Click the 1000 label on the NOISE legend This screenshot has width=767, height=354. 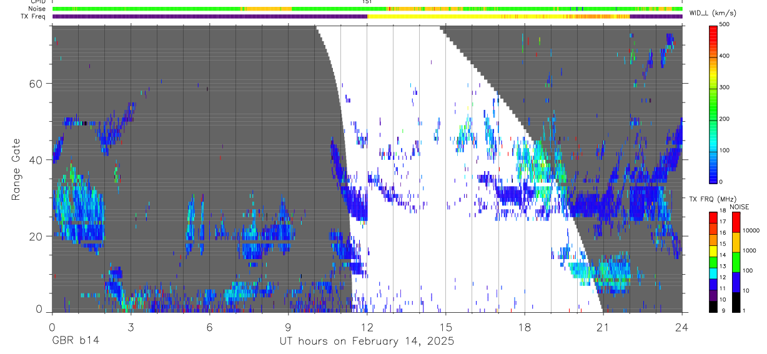click(749, 250)
